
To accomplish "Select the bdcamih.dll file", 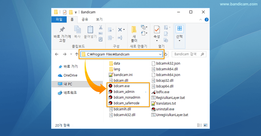I will click(x=120, y=109).
